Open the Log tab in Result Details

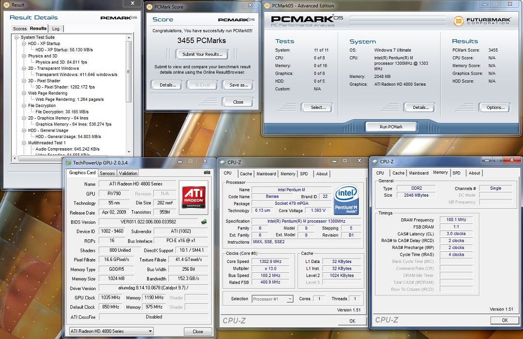tap(56, 29)
